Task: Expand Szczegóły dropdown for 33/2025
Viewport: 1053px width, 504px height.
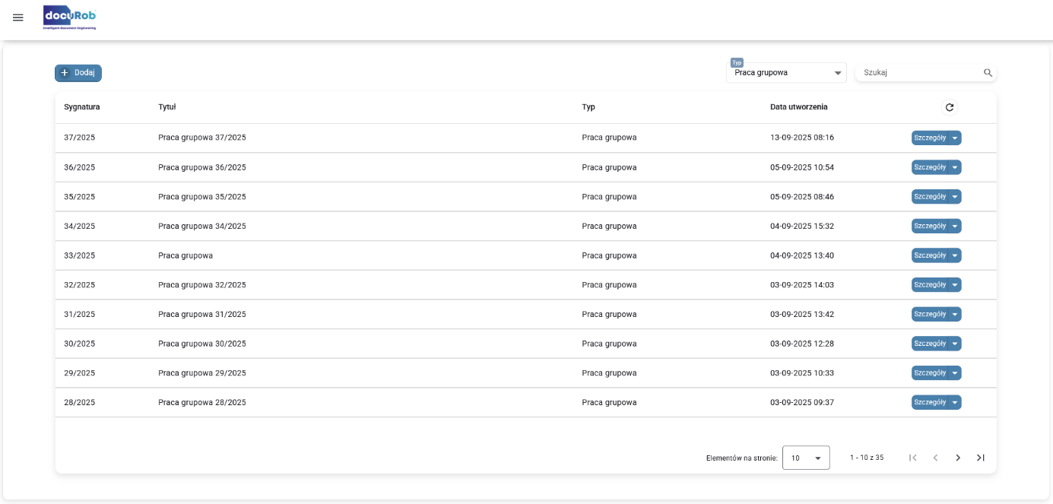Action: [x=955, y=255]
